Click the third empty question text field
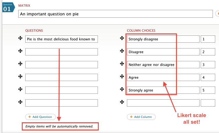This screenshot has width=219, height=133. tap(61, 77)
